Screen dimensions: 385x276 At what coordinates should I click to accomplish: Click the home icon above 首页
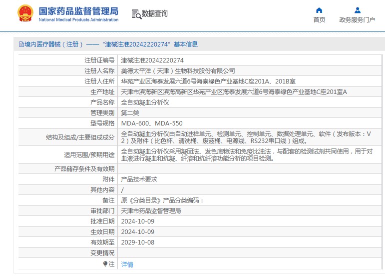click(x=319, y=10)
